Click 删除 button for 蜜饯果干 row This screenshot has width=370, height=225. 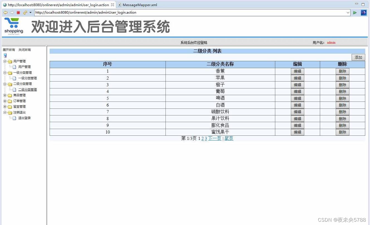point(342,132)
